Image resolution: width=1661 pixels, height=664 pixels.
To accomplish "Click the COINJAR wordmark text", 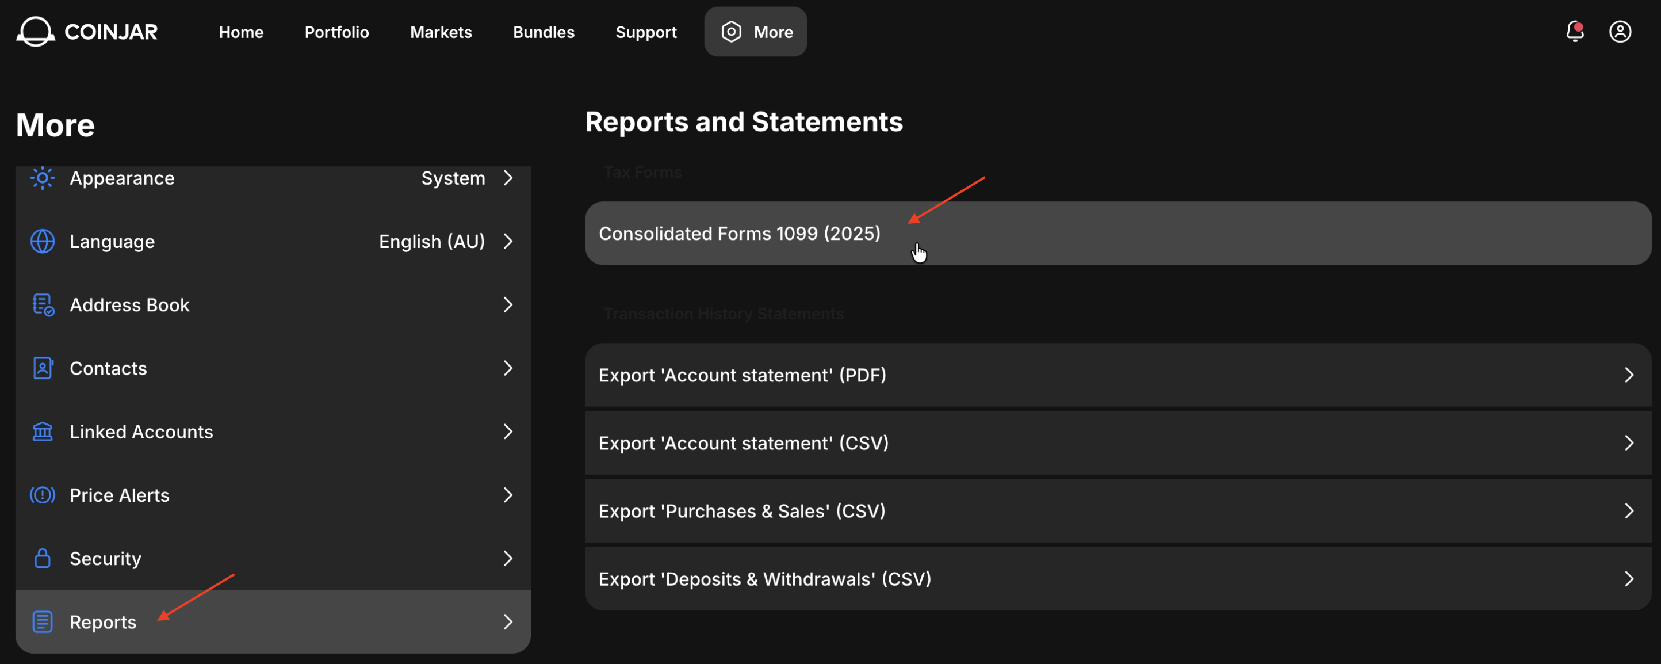I will pyautogui.click(x=111, y=32).
